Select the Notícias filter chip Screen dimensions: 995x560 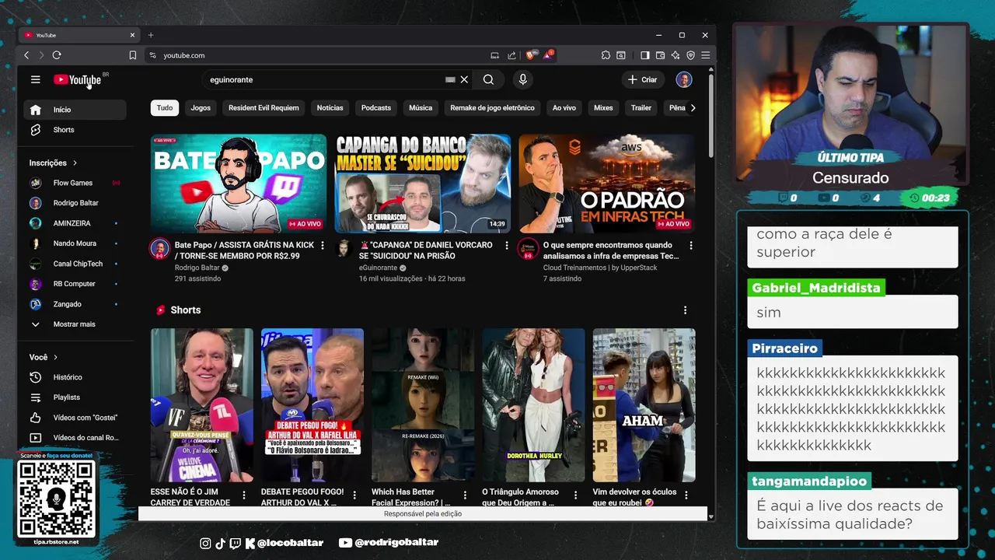330,107
